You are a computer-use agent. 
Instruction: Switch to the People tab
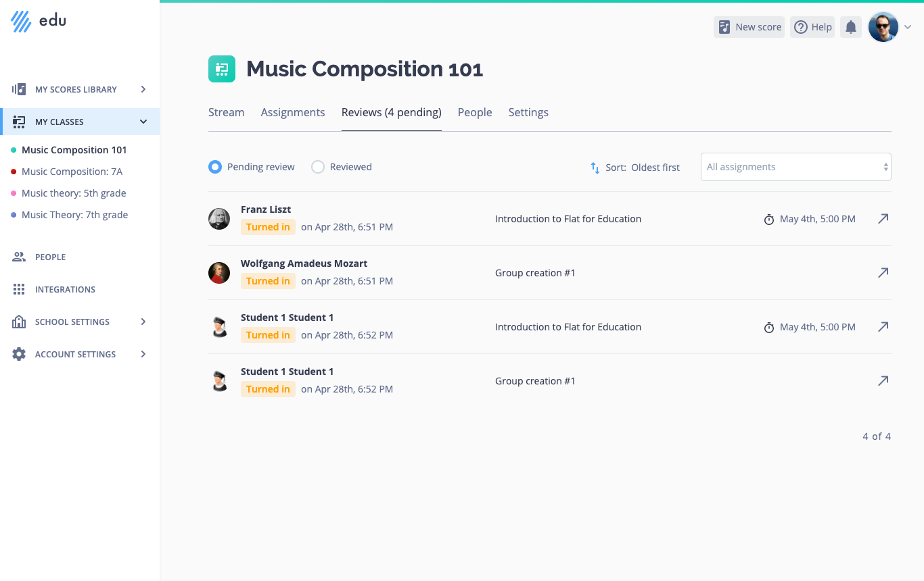click(475, 112)
